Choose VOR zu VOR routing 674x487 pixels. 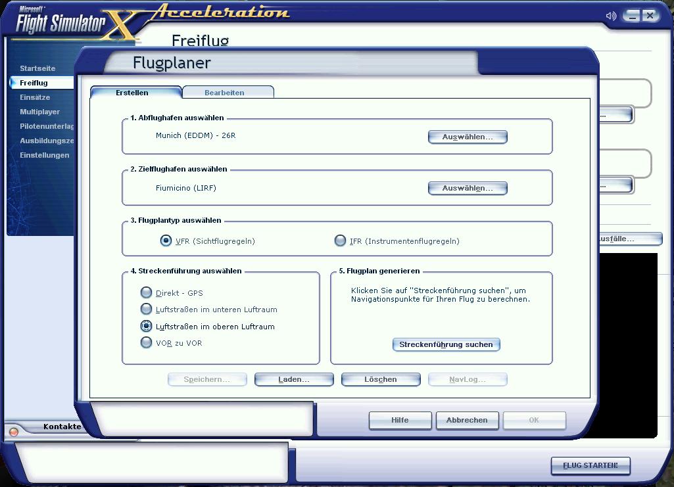[146, 342]
